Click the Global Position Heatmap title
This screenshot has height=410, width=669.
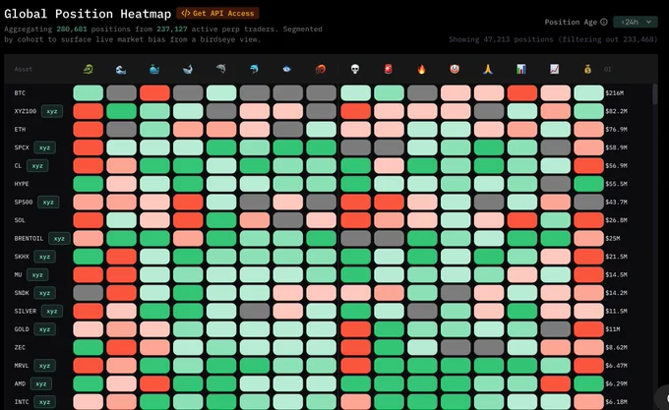click(x=88, y=14)
